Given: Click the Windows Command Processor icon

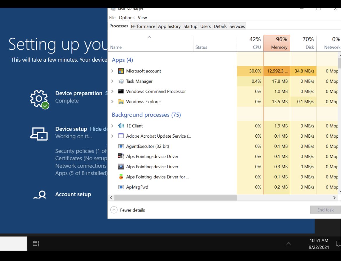Looking at the screenshot, I should 121,91.
